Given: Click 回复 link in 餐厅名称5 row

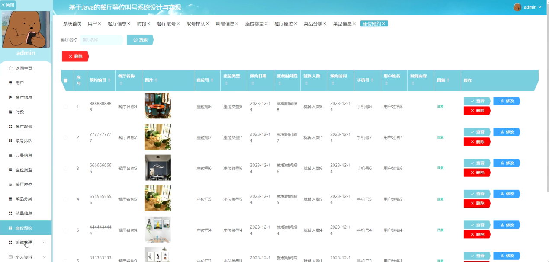Looking at the screenshot, I should click(440, 199).
